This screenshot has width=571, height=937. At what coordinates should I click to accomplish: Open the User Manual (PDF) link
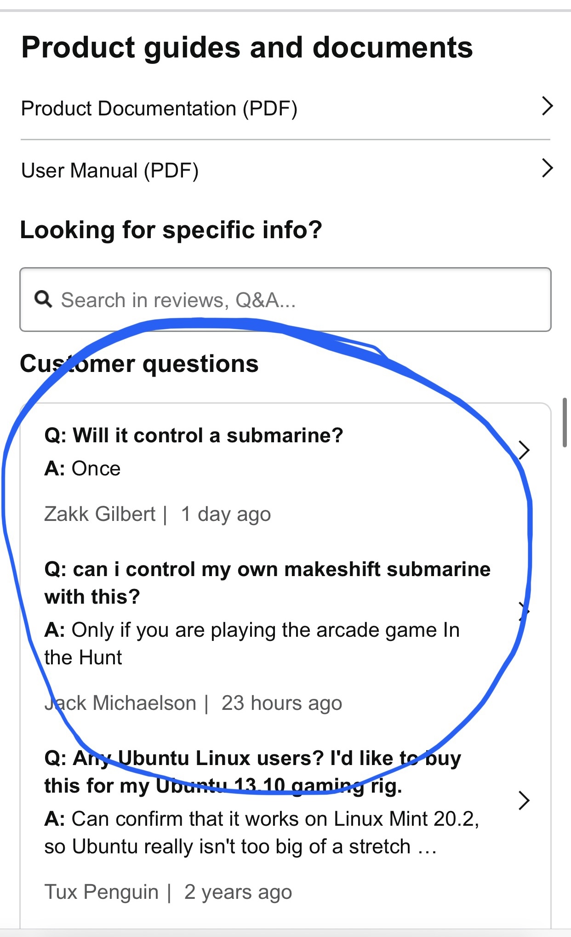110,171
